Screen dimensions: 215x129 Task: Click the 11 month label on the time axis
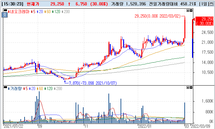pos(86,126)
